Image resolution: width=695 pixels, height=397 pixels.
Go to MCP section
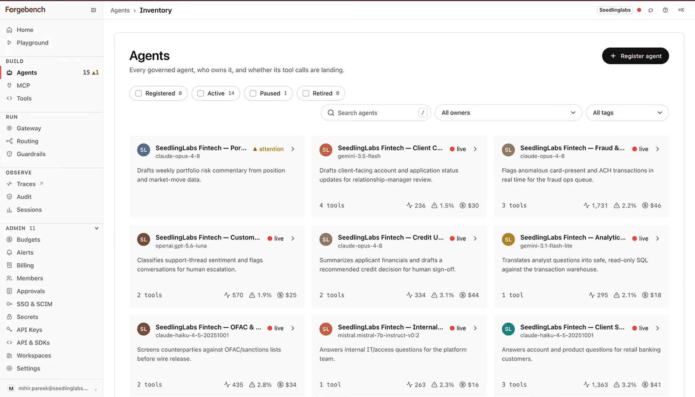pos(23,85)
